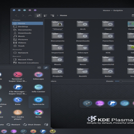Open System Settings in floating dock
134x134 pixels.
[87, 104]
